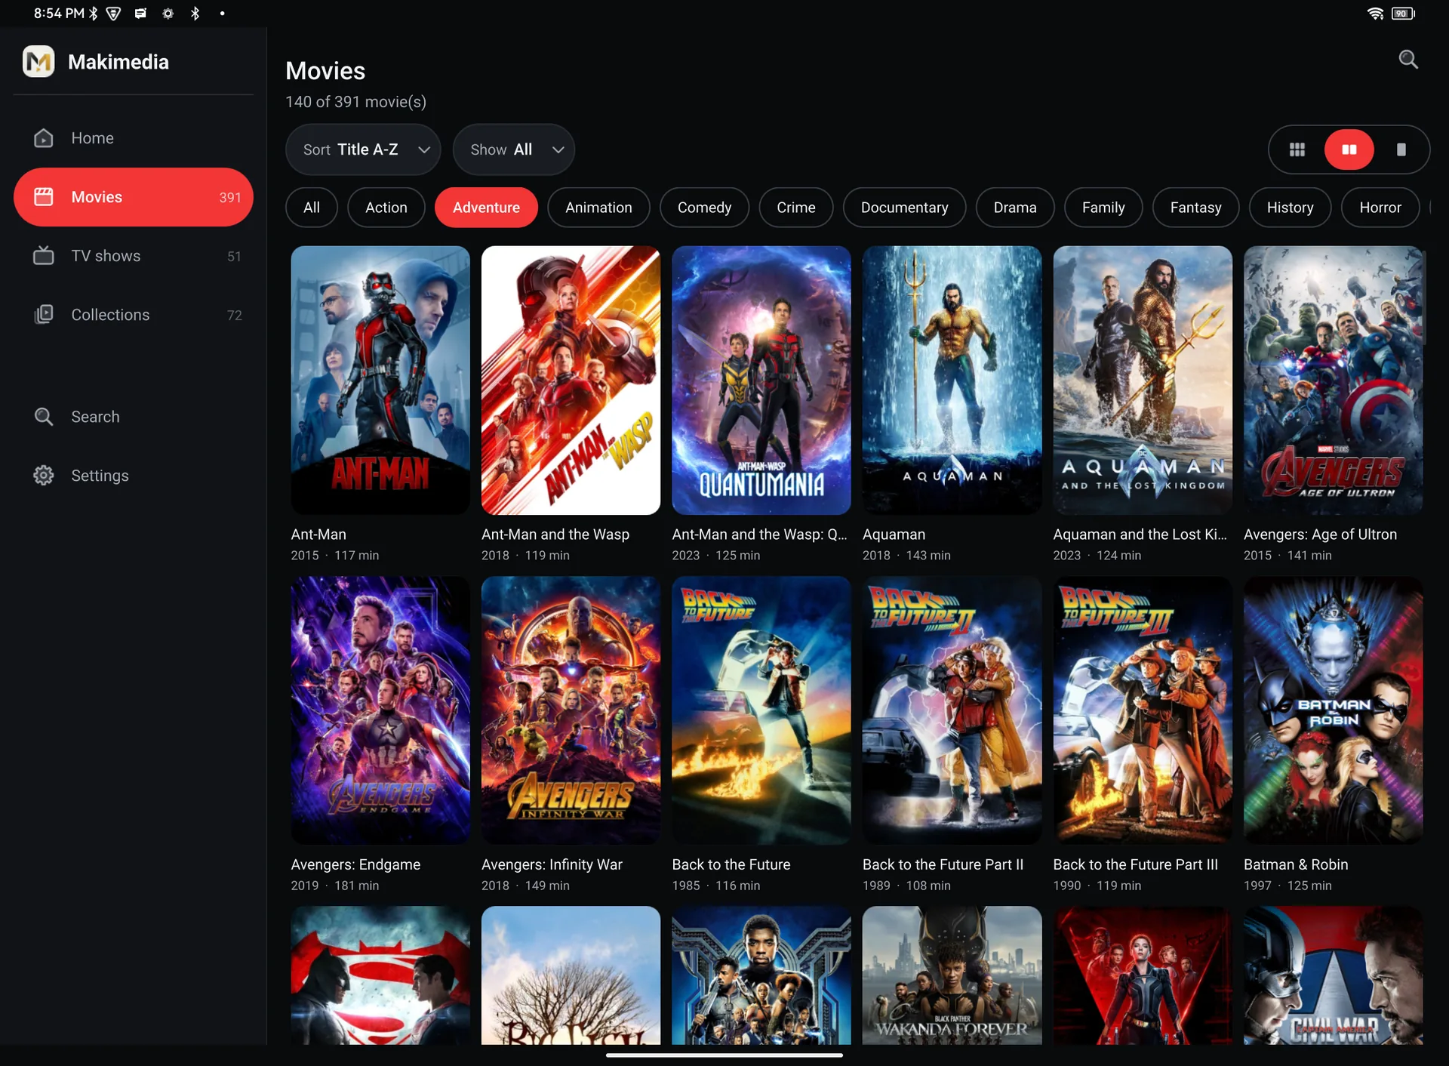Screen dimensions: 1449x1066
Task: Open the Show All dropdown
Action: [x=514, y=149]
